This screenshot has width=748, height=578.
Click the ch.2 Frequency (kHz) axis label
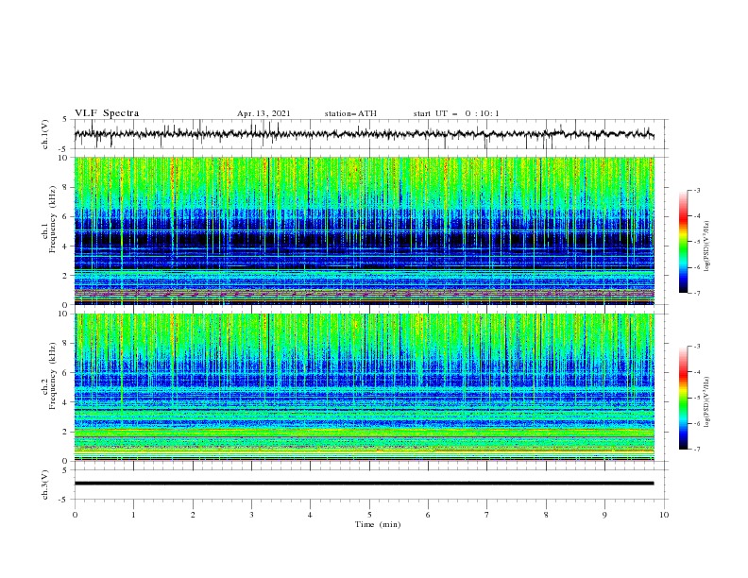(x=49, y=376)
